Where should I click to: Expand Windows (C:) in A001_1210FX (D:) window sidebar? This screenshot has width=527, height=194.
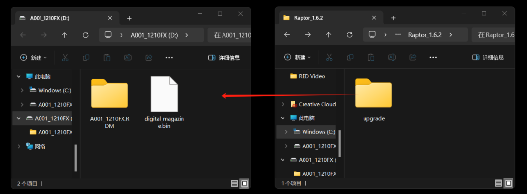click(x=22, y=90)
